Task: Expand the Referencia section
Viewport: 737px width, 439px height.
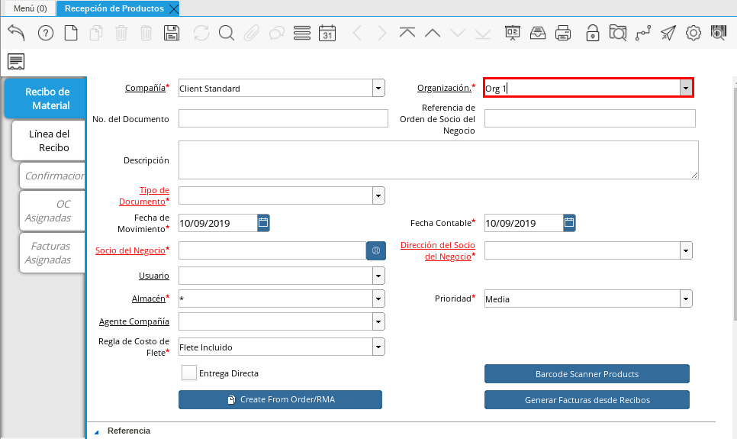Action: tap(97, 431)
